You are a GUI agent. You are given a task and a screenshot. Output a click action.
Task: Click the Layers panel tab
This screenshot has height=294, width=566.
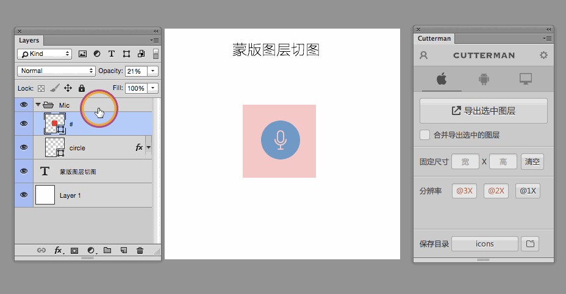coord(29,41)
